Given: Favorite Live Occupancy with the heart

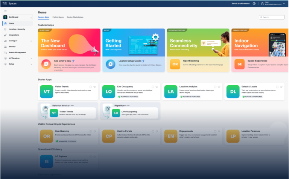Looking at the screenshot, I should pyautogui.click(x=157, y=87).
